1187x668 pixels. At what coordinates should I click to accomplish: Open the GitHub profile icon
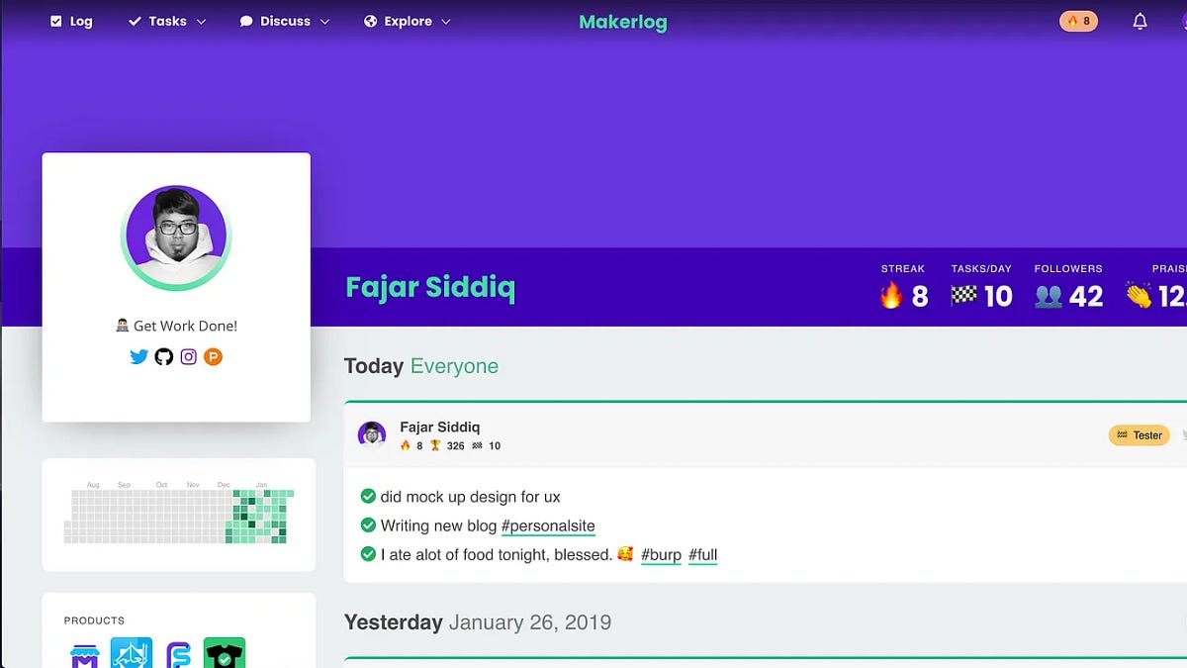[163, 356]
